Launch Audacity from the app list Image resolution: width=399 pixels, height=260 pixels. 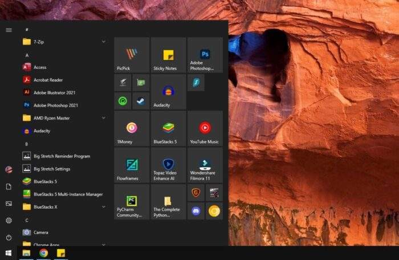coord(64,131)
